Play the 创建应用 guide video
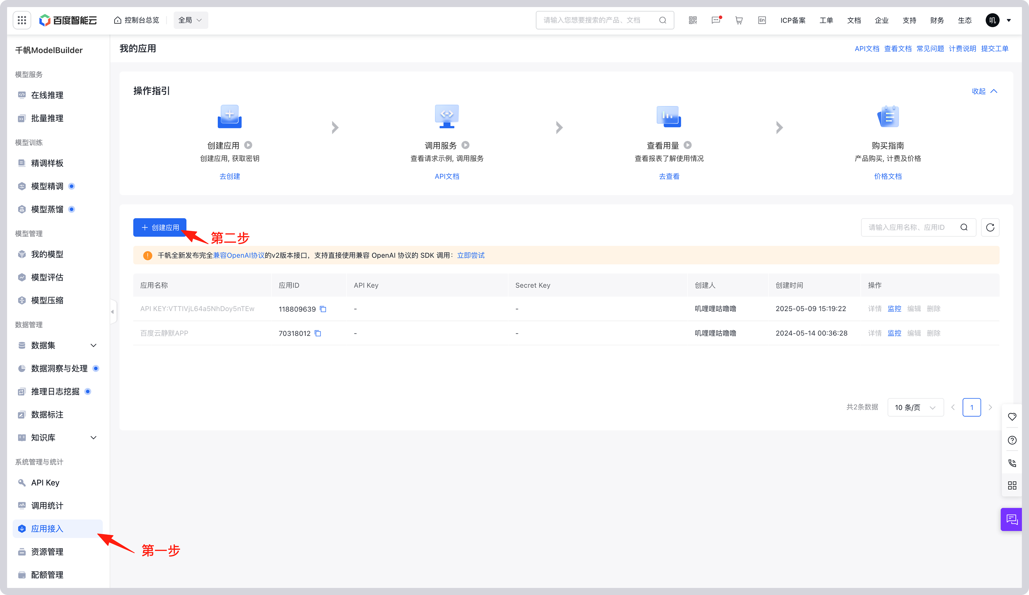1029x595 pixels. (x=248, y=145)
